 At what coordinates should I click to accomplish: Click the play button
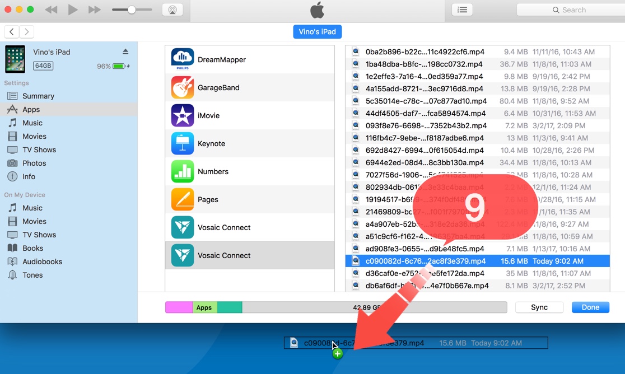coord(73,10)
